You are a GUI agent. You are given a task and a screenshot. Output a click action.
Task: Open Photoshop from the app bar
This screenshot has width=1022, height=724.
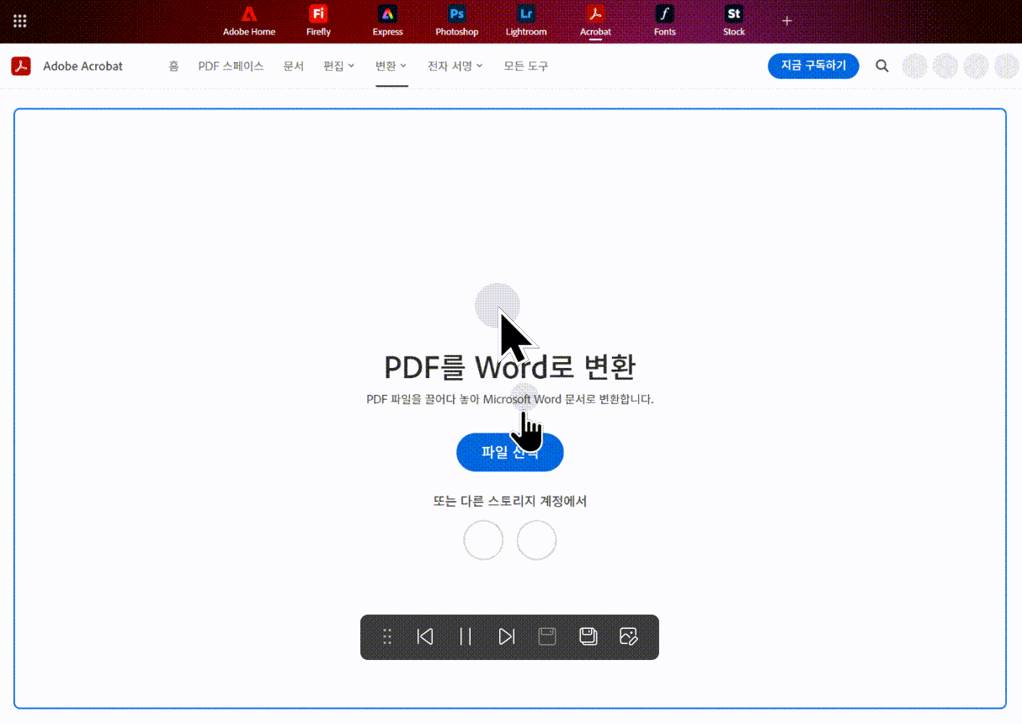coord(456,22)
